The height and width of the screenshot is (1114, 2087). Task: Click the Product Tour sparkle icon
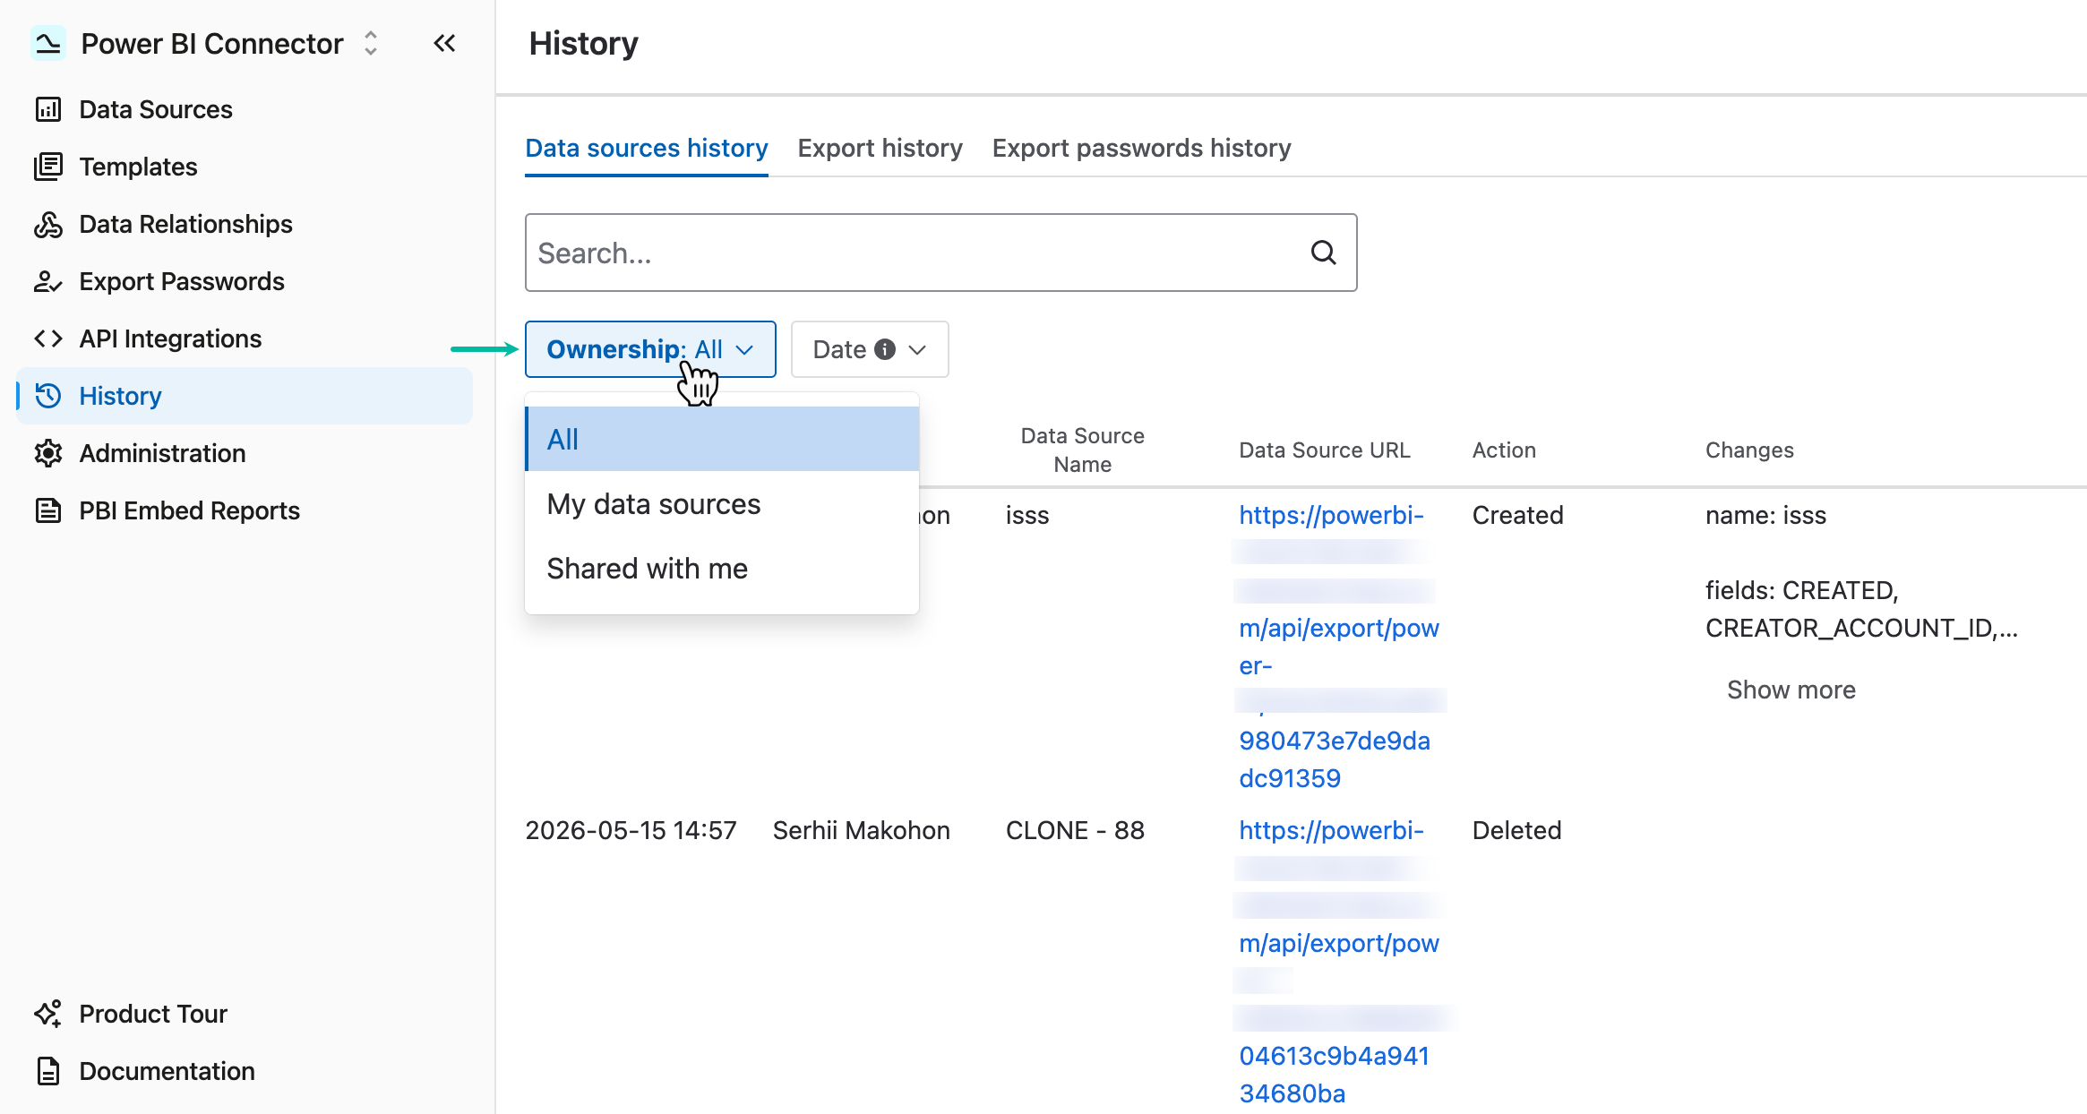48,1014
